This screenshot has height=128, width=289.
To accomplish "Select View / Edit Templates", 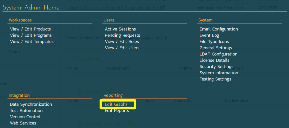I will [32, 41].
